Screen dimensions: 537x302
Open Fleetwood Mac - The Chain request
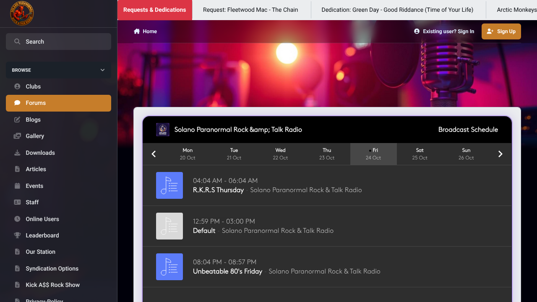[250, 10]
